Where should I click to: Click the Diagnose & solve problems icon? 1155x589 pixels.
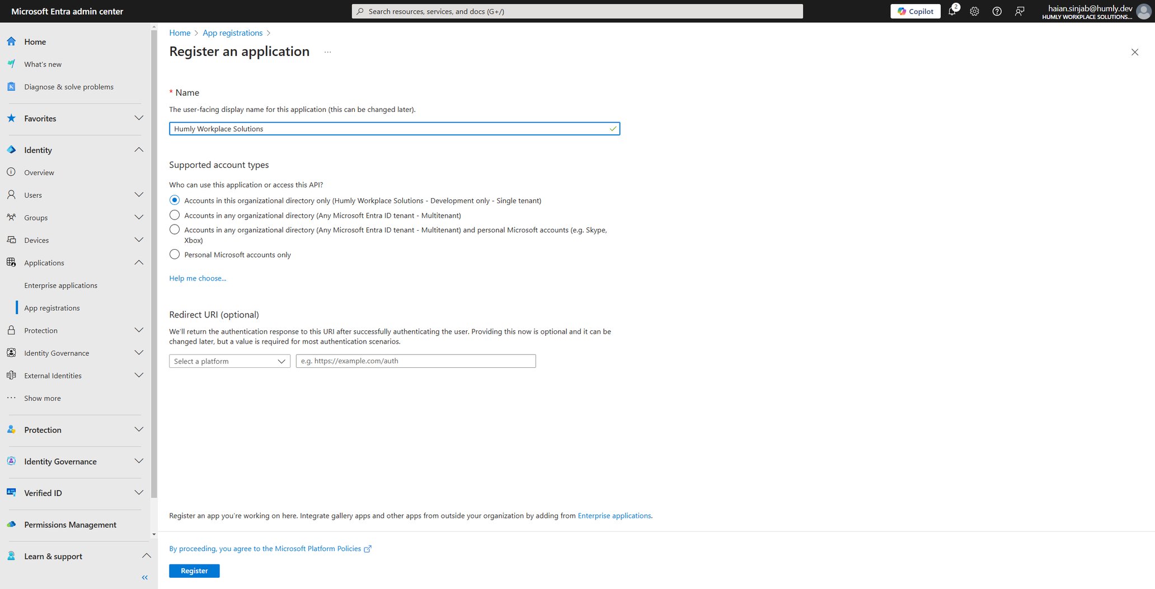click(x=11, y=86)
